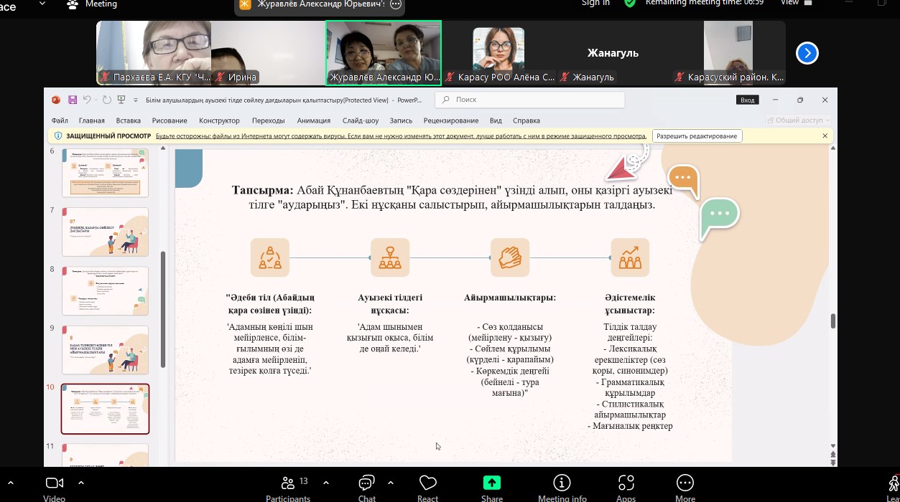900x502 pixels.
Task: Click the Поиск search field
Action: (530, 100)
